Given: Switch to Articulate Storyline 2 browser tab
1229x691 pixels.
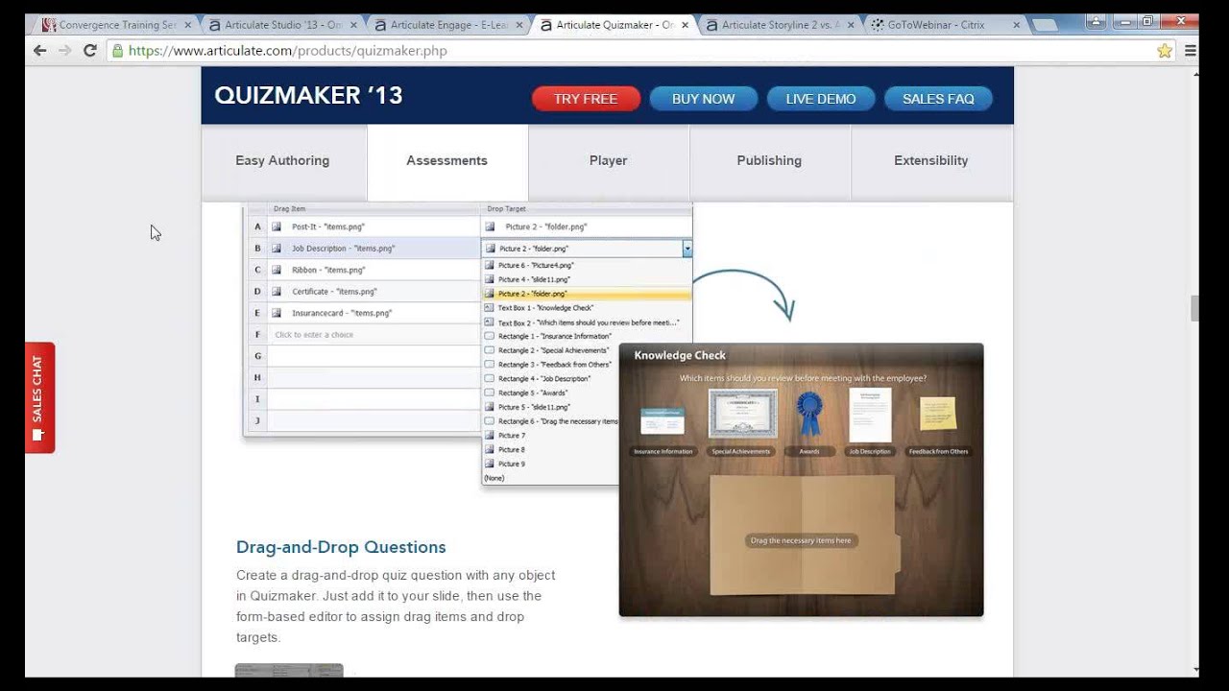Looking at the screenshot, I should [x=780, y=25].
